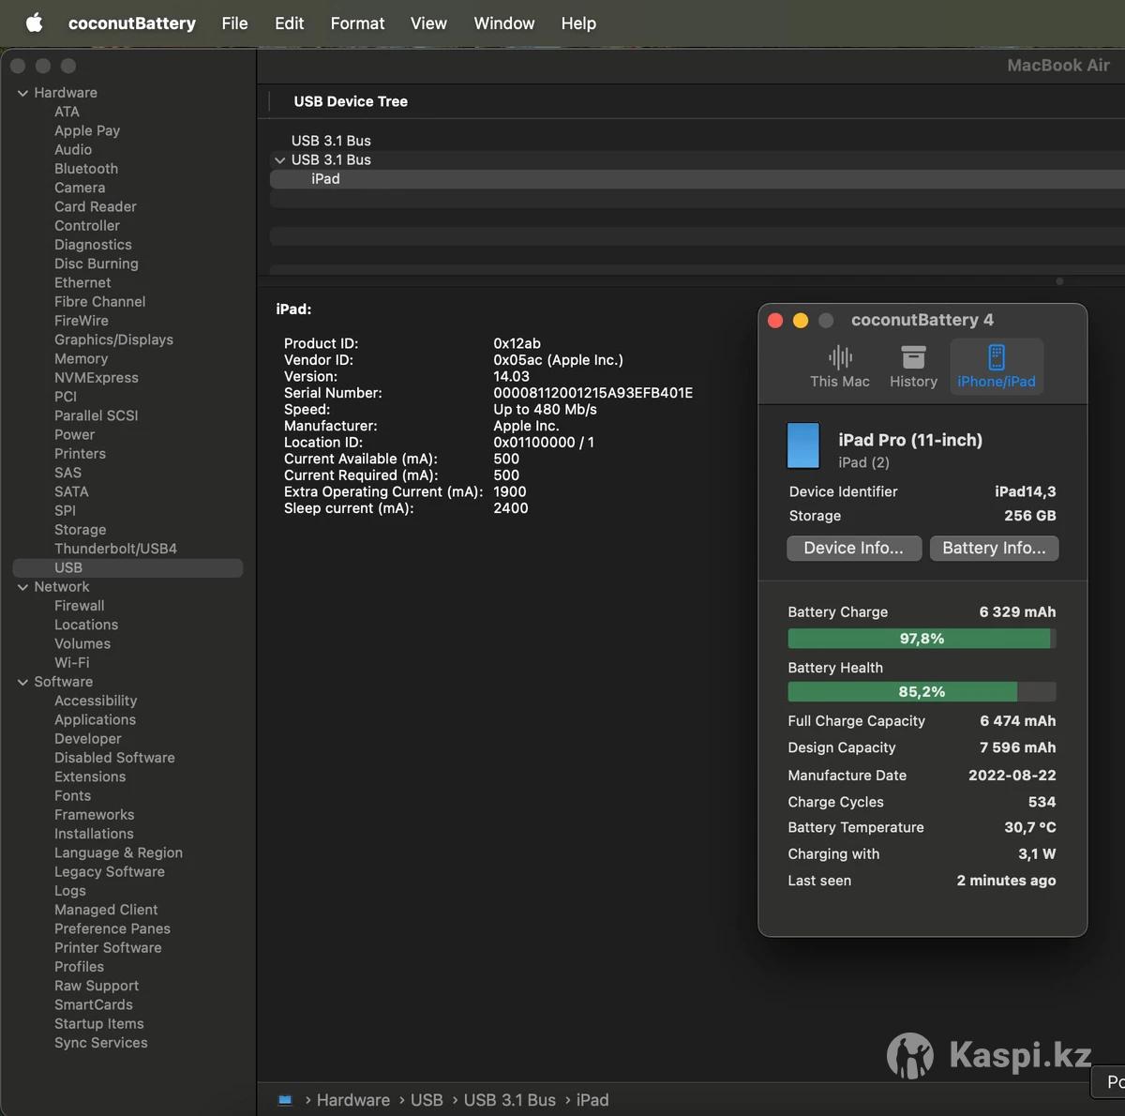Viewport: 1125px width, 1116px height.
Task: Click the computer icon in the path bar
Action: tap(285, 1100)
